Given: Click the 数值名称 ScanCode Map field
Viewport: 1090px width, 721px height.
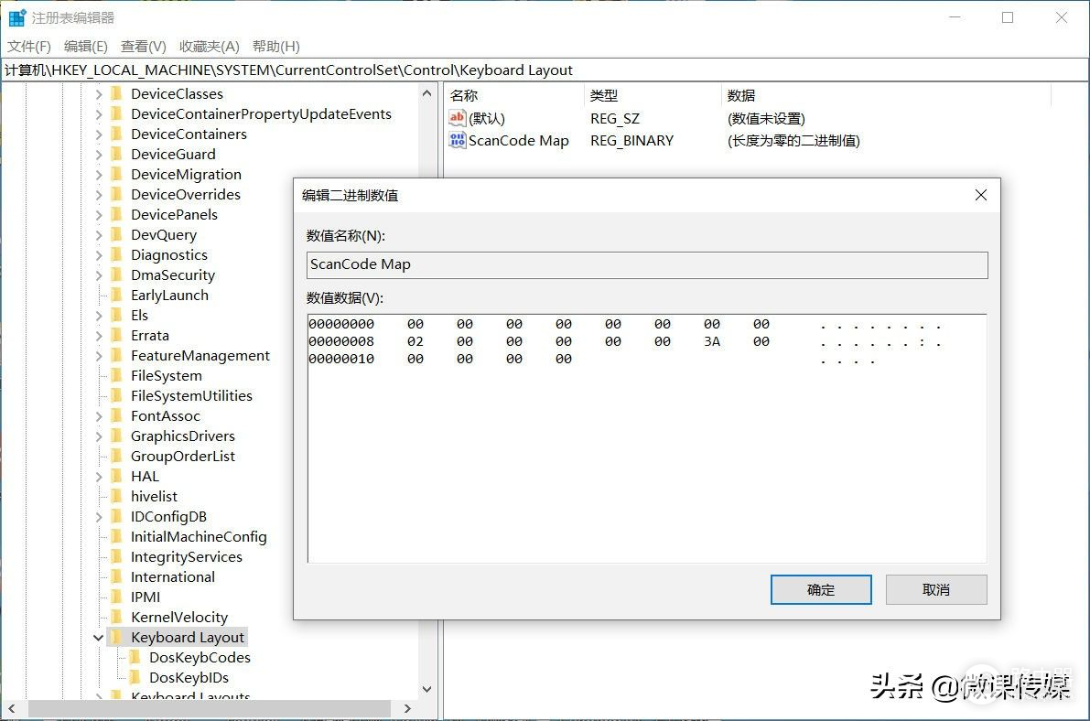Looking at the screenshot, I should (647, 264).
